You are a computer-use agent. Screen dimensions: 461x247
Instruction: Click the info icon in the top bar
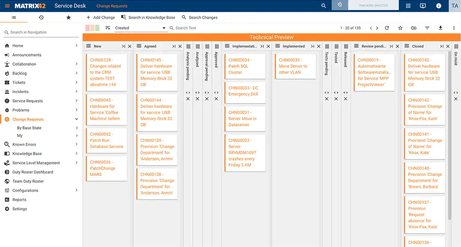(439, 6)
